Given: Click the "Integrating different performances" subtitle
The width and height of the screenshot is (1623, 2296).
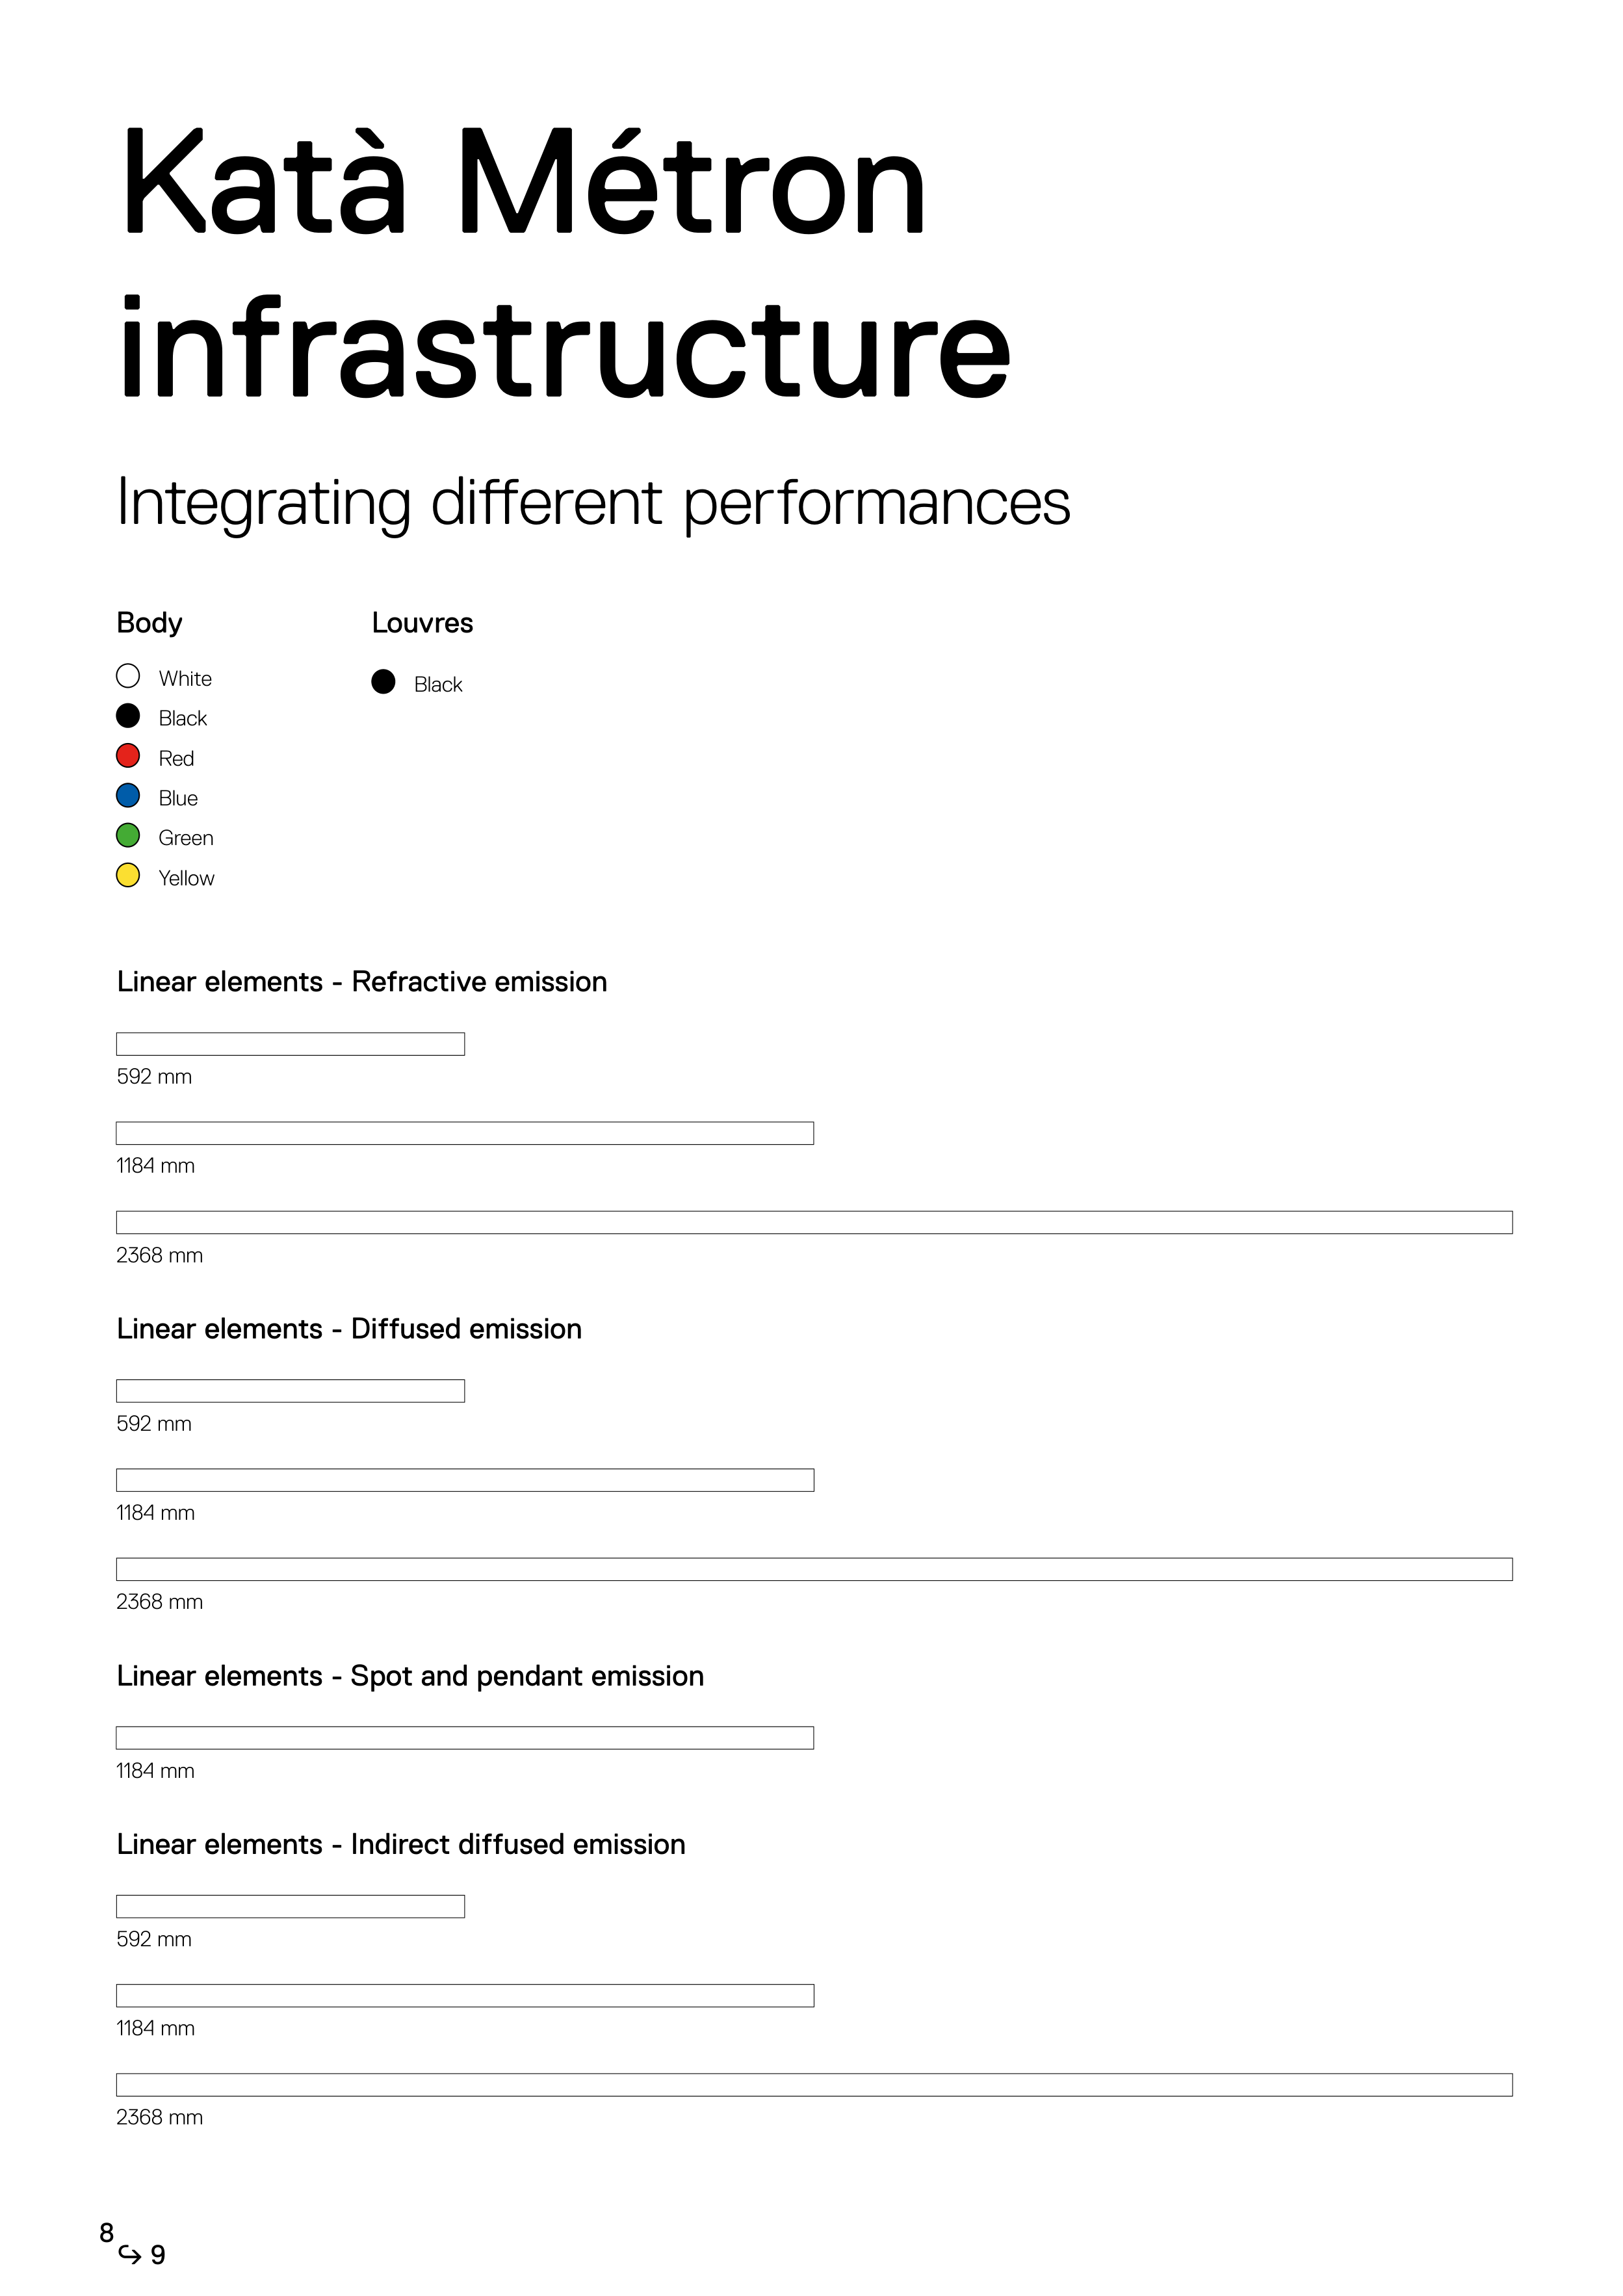Looking at the screenshot, I should pos(593,502).
